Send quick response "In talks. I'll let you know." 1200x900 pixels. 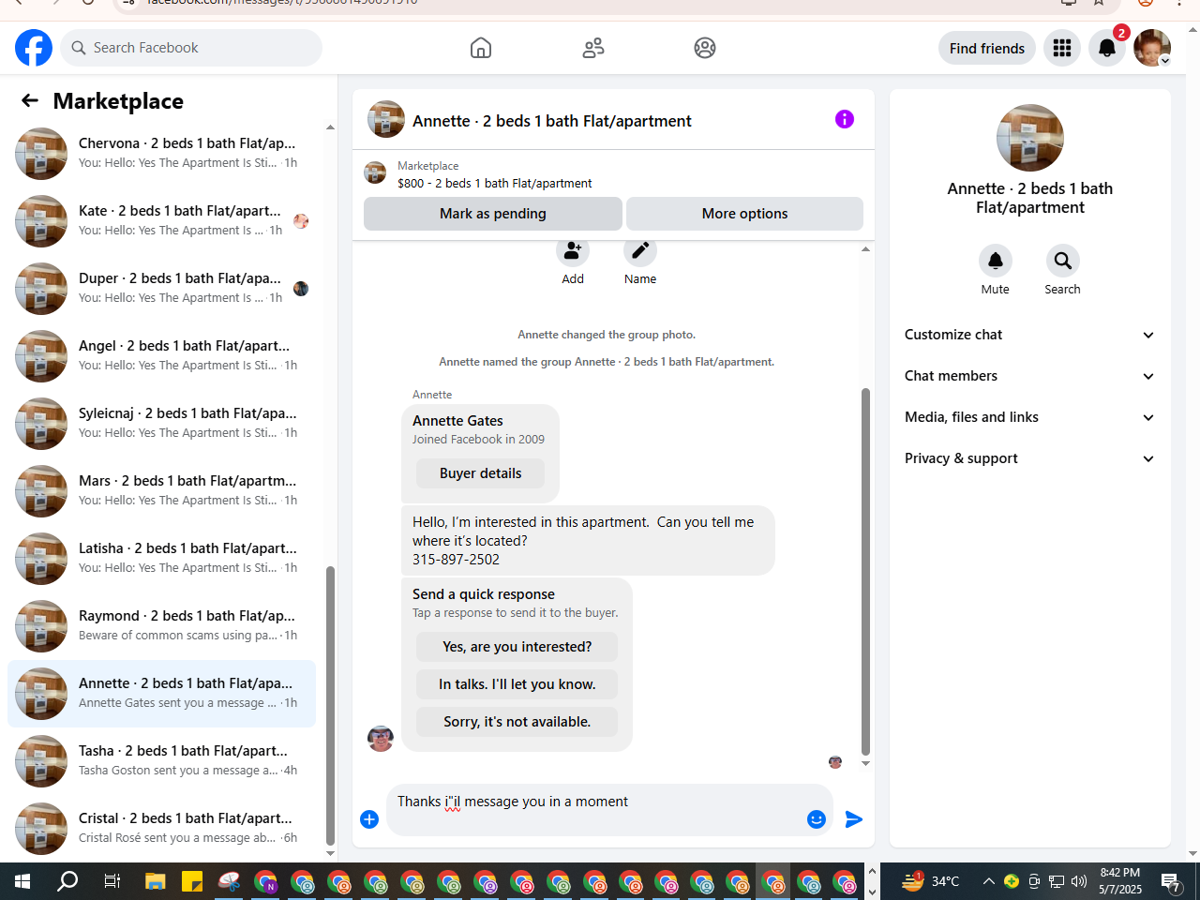coord(517,684)
